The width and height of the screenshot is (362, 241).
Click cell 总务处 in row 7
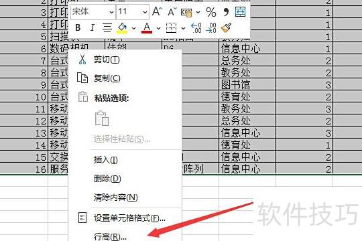pos(247,61)
